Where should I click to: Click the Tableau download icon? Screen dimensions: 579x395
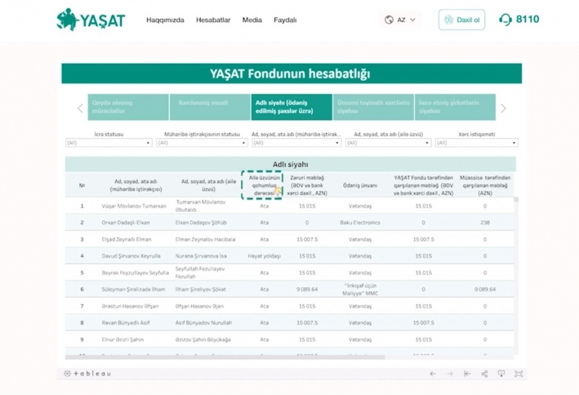coord(501,374)
